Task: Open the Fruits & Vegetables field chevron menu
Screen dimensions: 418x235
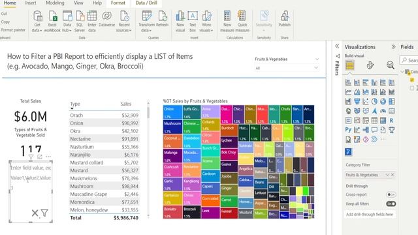Action: [387, 175]
